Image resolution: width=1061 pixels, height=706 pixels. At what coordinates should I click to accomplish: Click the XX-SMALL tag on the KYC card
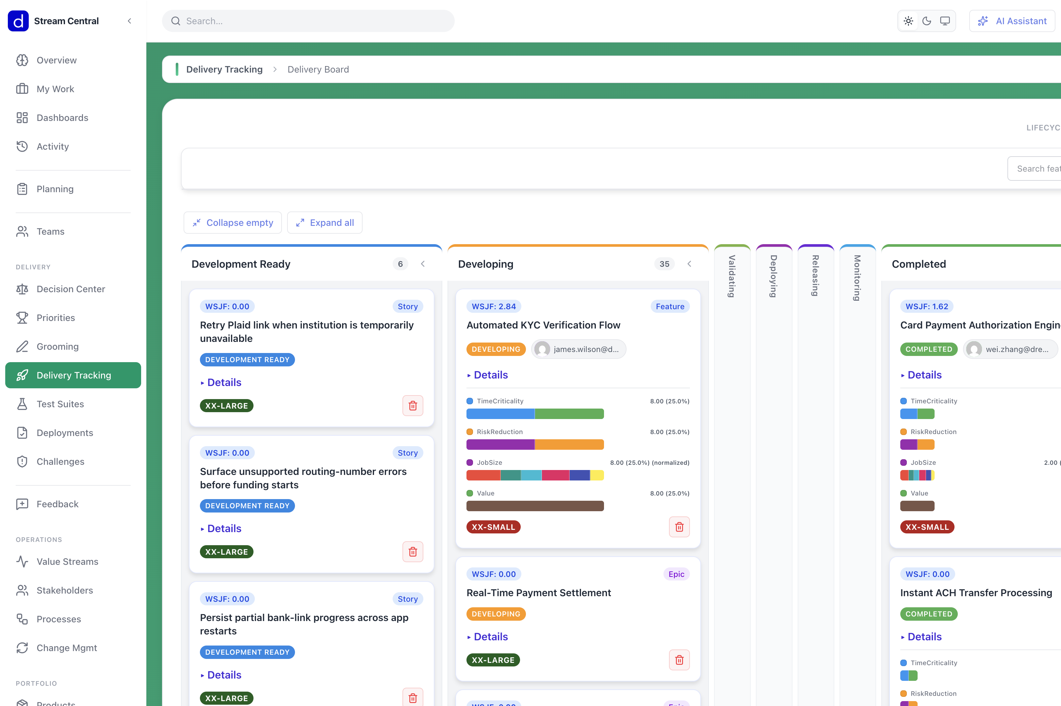(494, 527)
